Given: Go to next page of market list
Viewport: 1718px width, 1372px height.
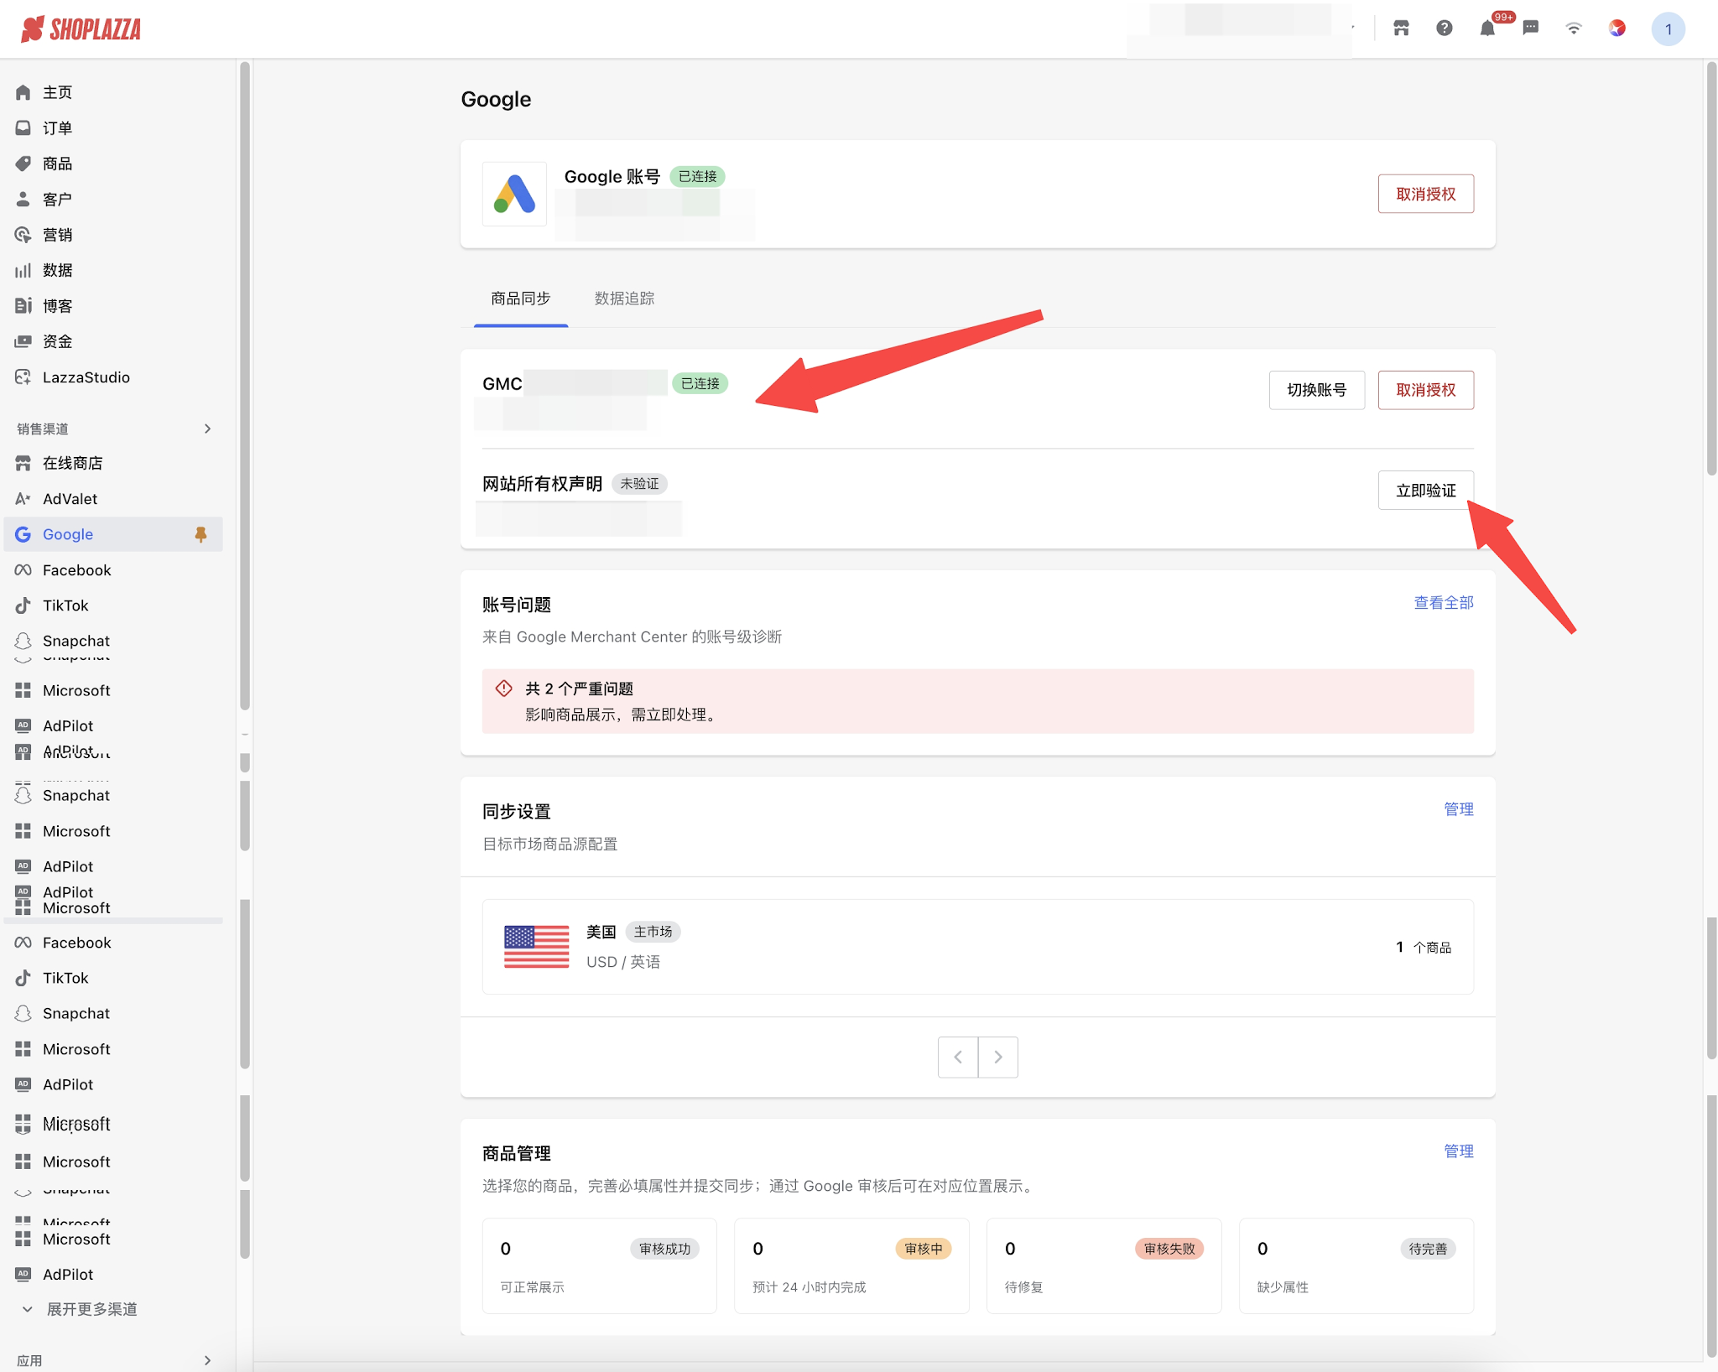Looking at the screenshot, I should 998,1057.
